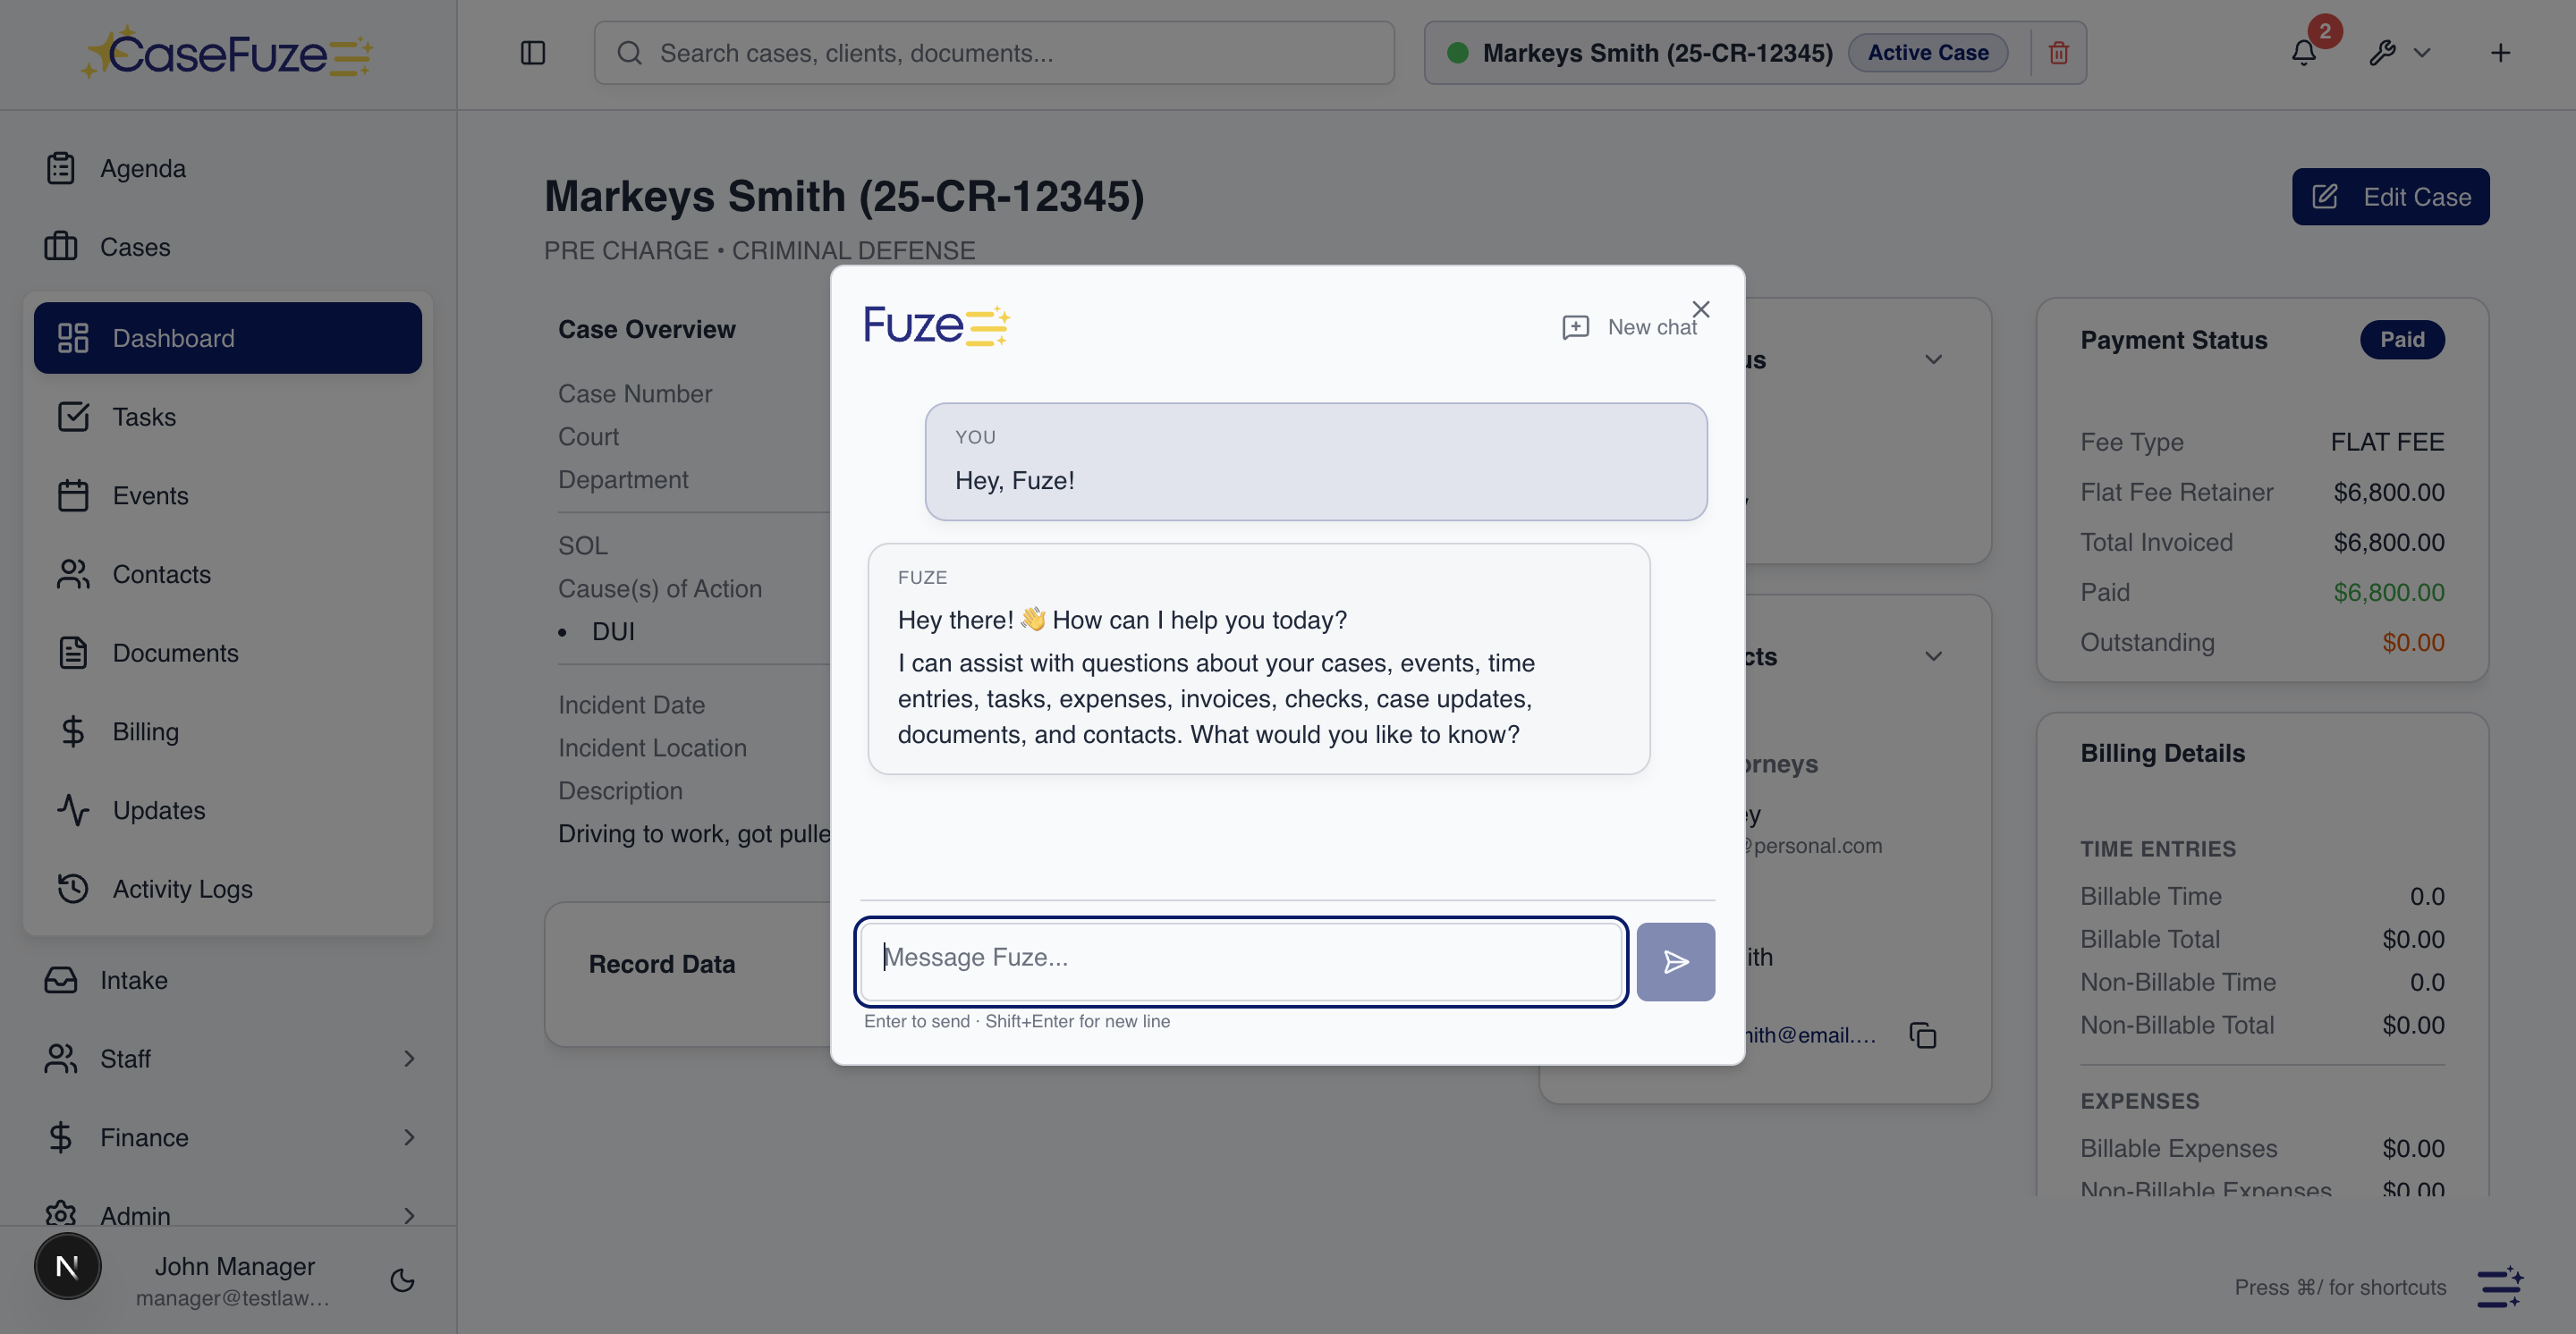
Task: Open the notifications bell
Action: point(2304,53)
